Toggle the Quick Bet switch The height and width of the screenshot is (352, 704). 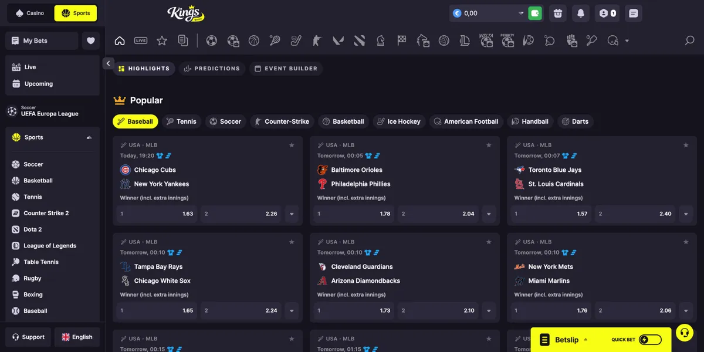(650, 340)
